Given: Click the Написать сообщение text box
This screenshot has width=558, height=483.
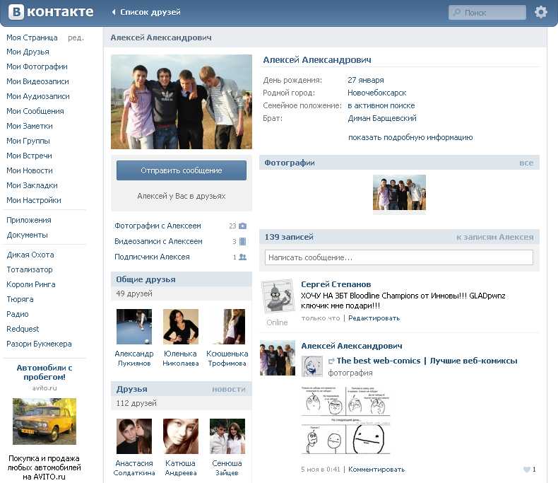Looking at the screenshot, I should [398, 258].
